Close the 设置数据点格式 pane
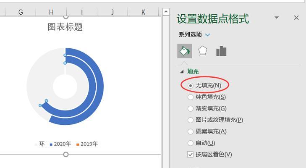 296,18
